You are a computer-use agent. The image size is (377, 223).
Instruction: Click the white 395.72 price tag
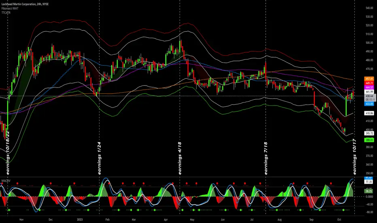pos(369,133)
